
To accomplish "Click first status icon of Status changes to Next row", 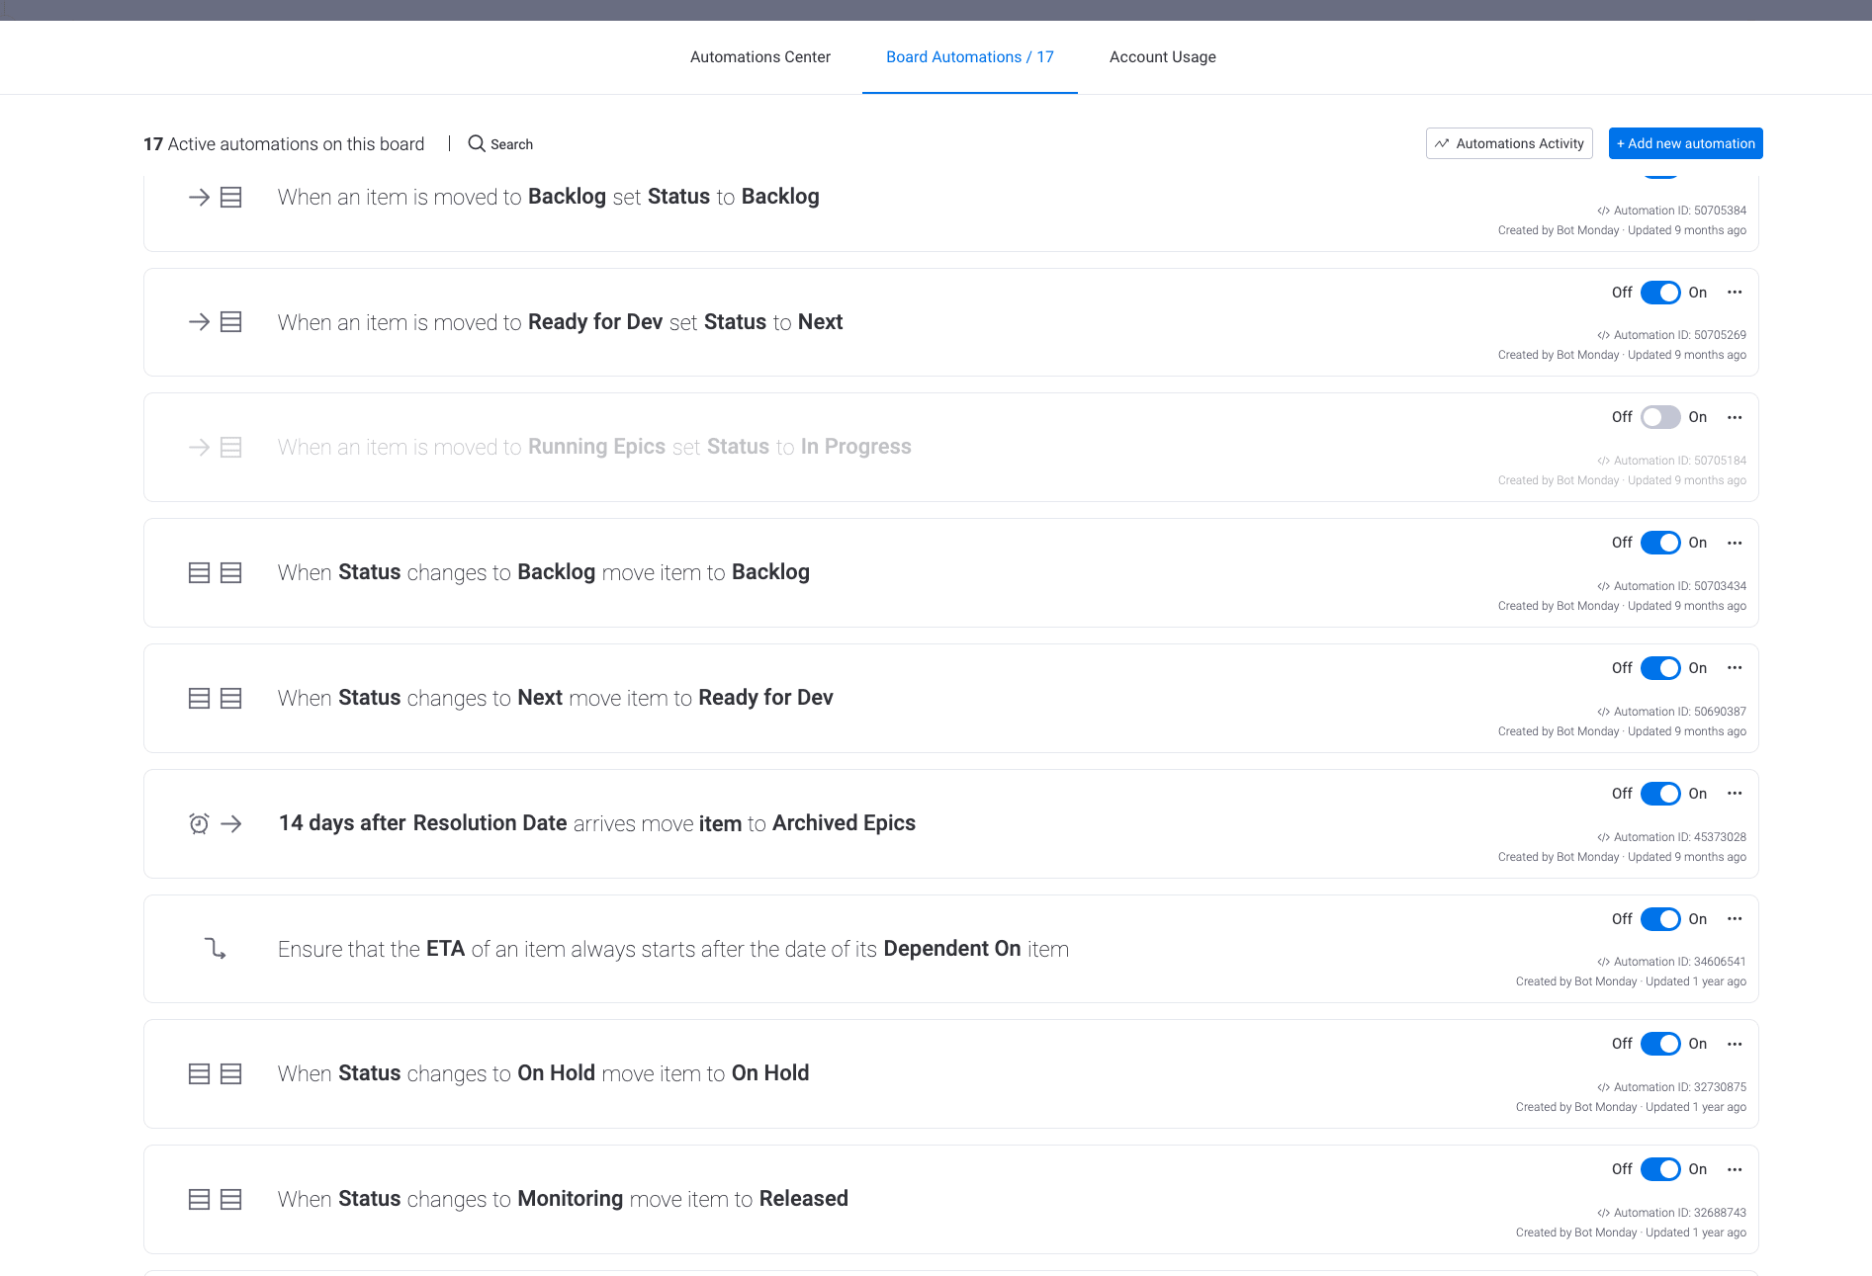I will coord(199,699).
